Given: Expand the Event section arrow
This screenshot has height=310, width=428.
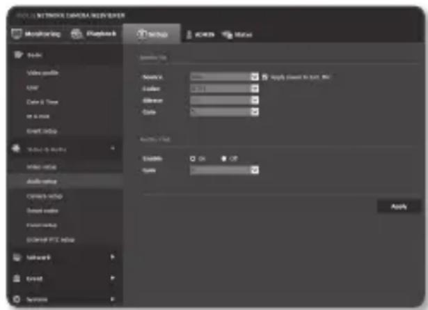Looking at the screenshot, I should tap(113, 278).
